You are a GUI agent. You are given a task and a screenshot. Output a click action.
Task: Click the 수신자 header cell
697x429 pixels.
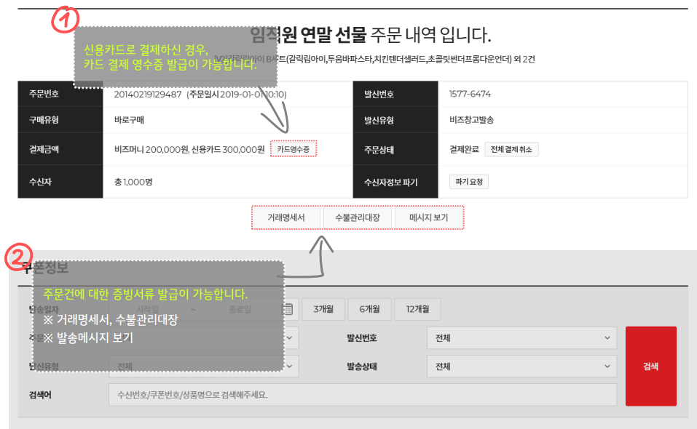pos(60,182)
